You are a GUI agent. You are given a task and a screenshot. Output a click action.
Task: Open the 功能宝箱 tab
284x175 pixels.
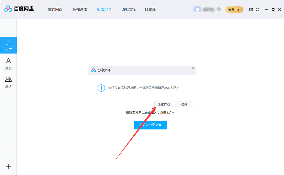[x=128, y=9]
